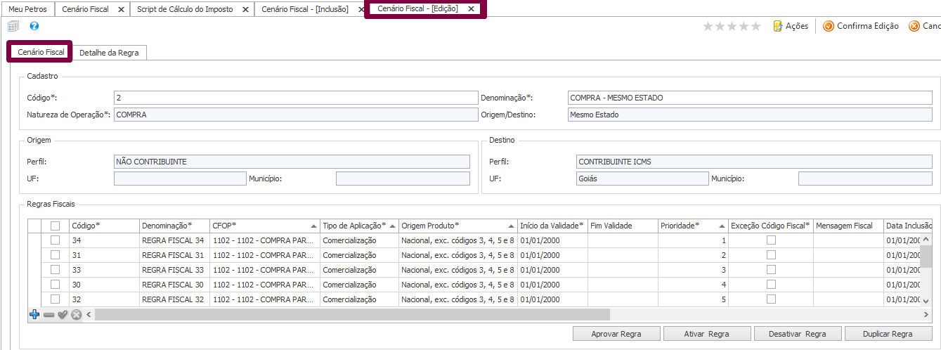The height and width of the screenshot is (350, 941).
Task: Open the Script de Cálculo do Imposto tab
Action: (x=186, y=9)
